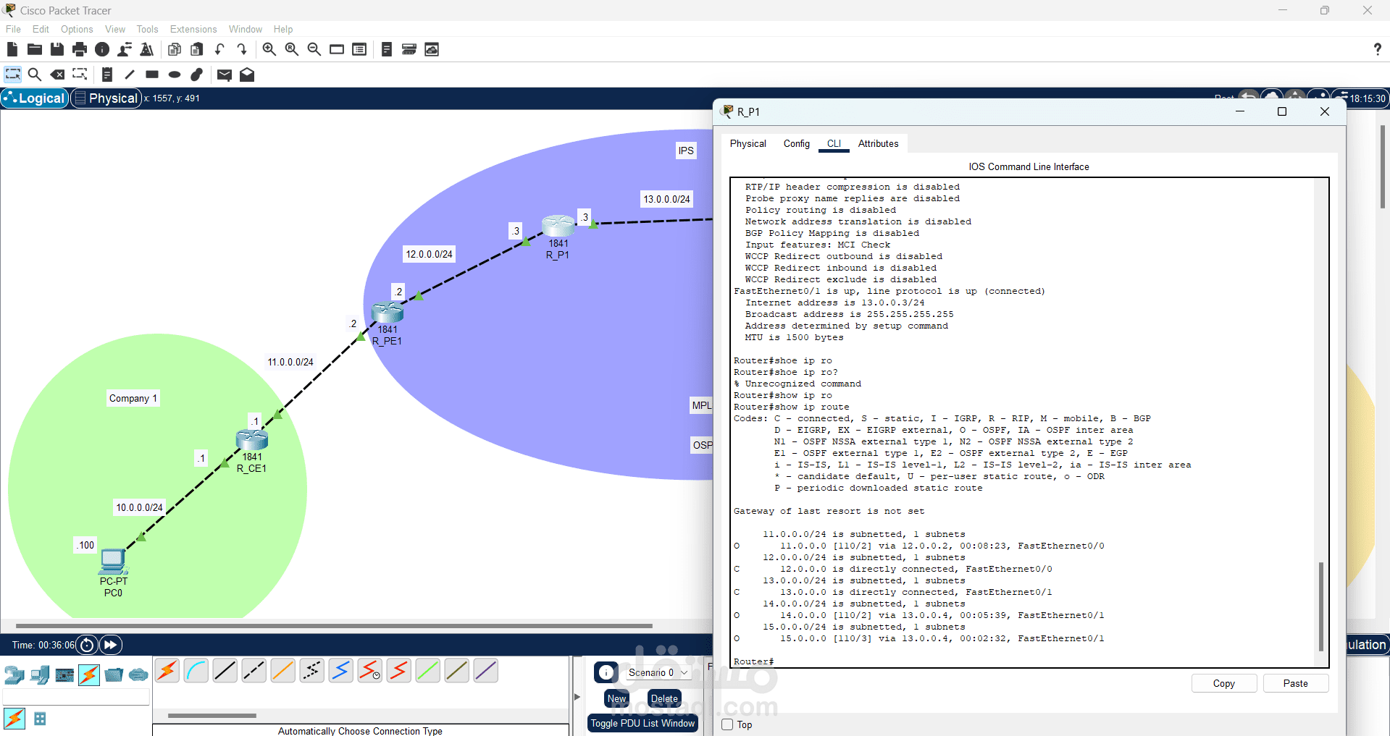This screenshot has width=1390, height=736.
Task: Click the Print icon in toolbar
Action: [80, 49]
